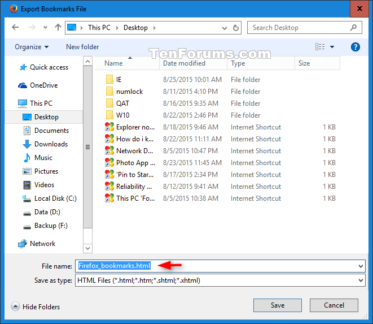373x324 pixels.
Task: Expand the address bar history dropdown
Action: (x=225, y=28)
